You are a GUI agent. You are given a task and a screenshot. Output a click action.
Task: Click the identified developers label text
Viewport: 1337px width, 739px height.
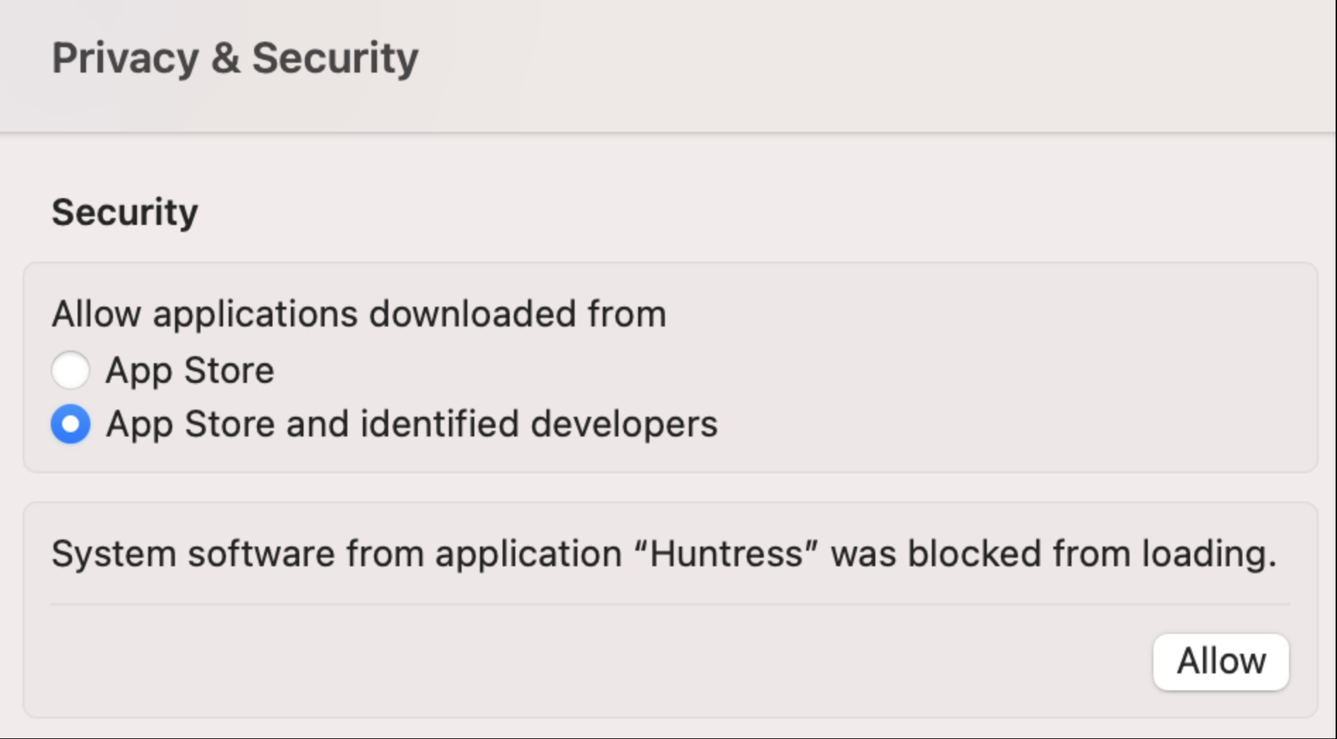pos(412,424)
